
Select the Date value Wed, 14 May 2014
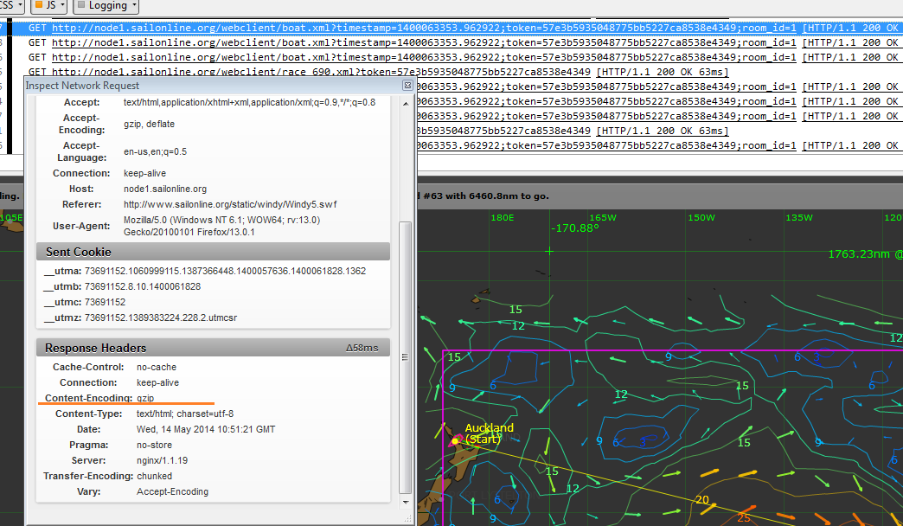(x=206, y=429)
